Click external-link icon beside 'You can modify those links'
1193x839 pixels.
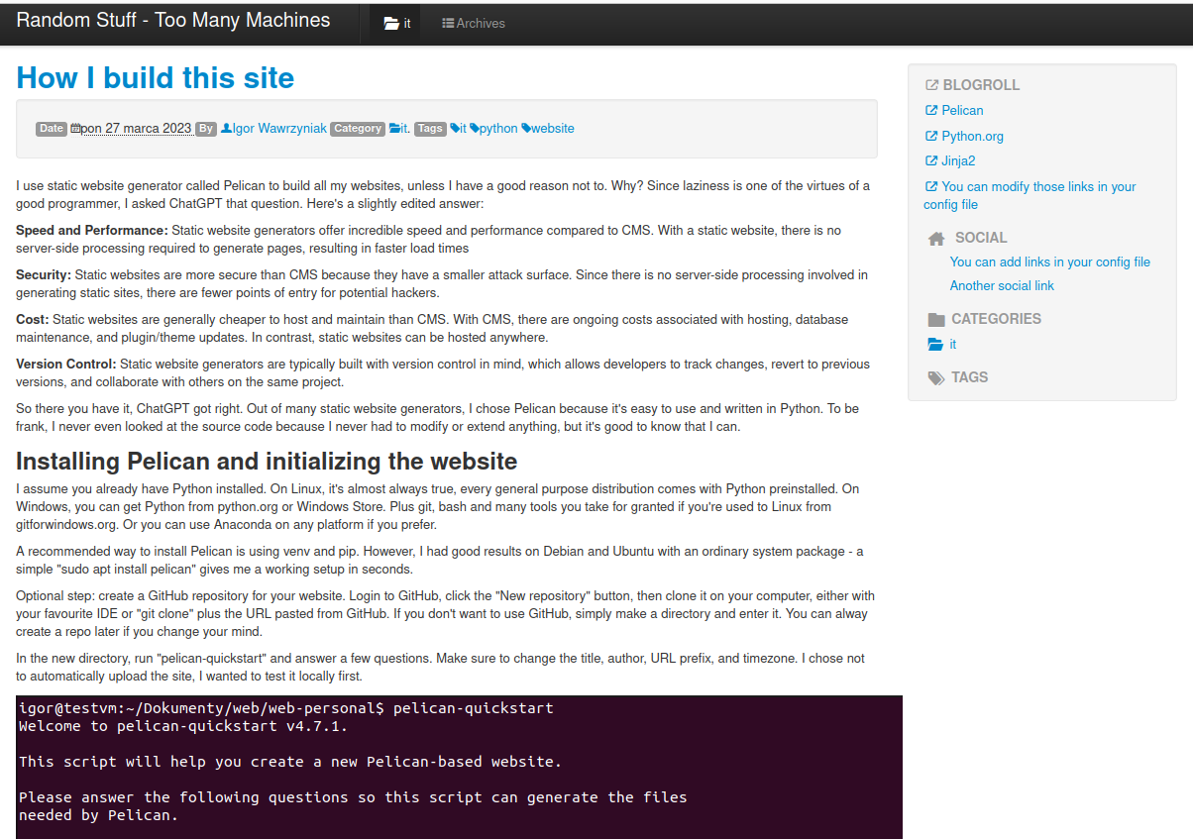click(x=930, y=187)
